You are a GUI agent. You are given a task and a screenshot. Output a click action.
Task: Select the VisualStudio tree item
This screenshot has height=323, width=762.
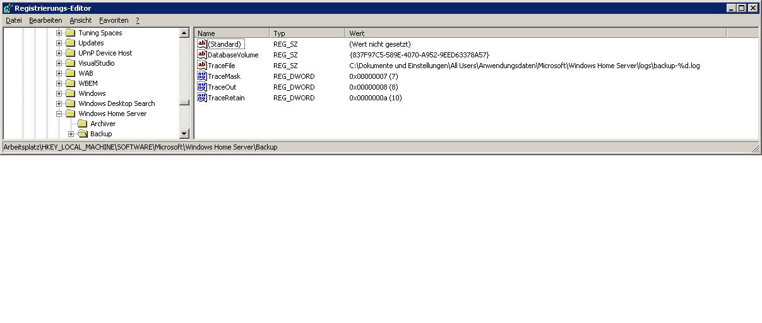tap(97, 63)
